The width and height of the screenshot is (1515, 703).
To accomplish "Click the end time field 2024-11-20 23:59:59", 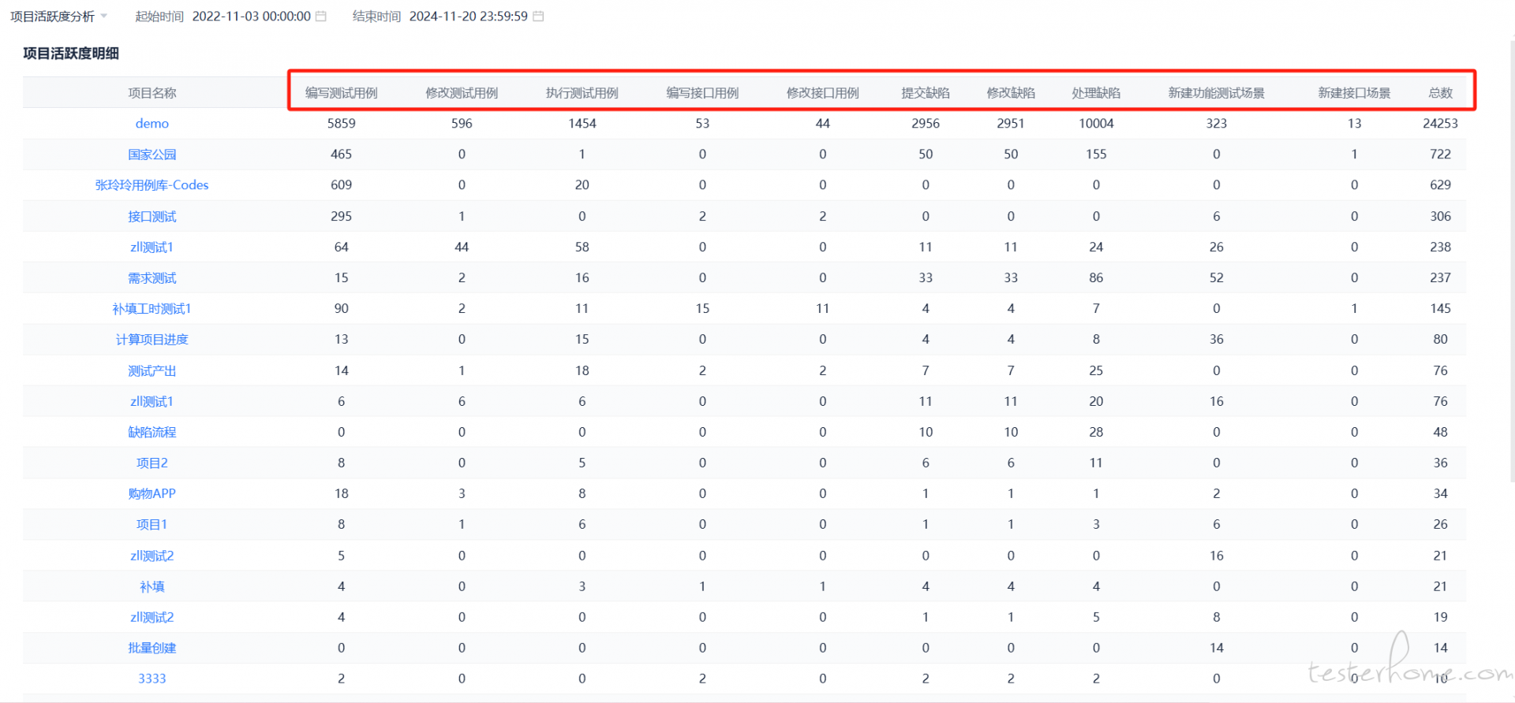I will 468,17.
